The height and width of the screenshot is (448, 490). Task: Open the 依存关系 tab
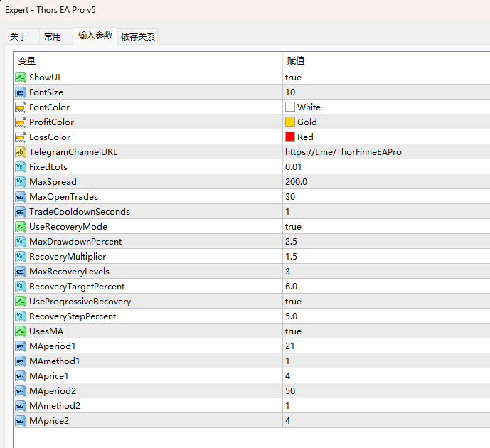pyautogui.click(x=138, y=36)
